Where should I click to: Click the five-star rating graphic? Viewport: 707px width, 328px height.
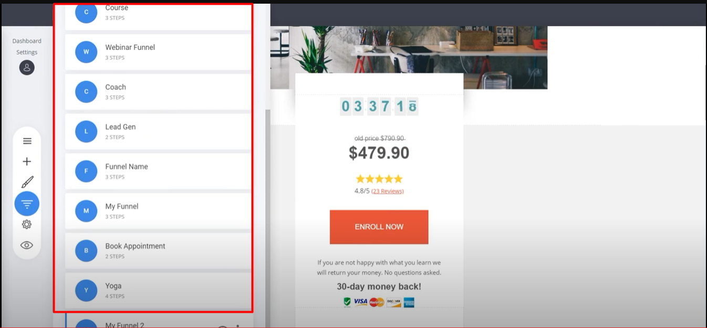[379, 179]
